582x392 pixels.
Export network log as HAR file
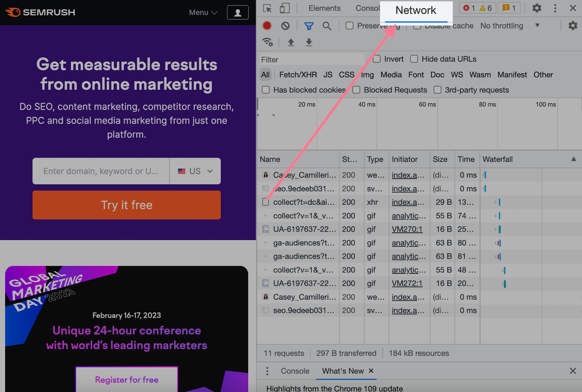pyautogui.click(x=309, y=42)
